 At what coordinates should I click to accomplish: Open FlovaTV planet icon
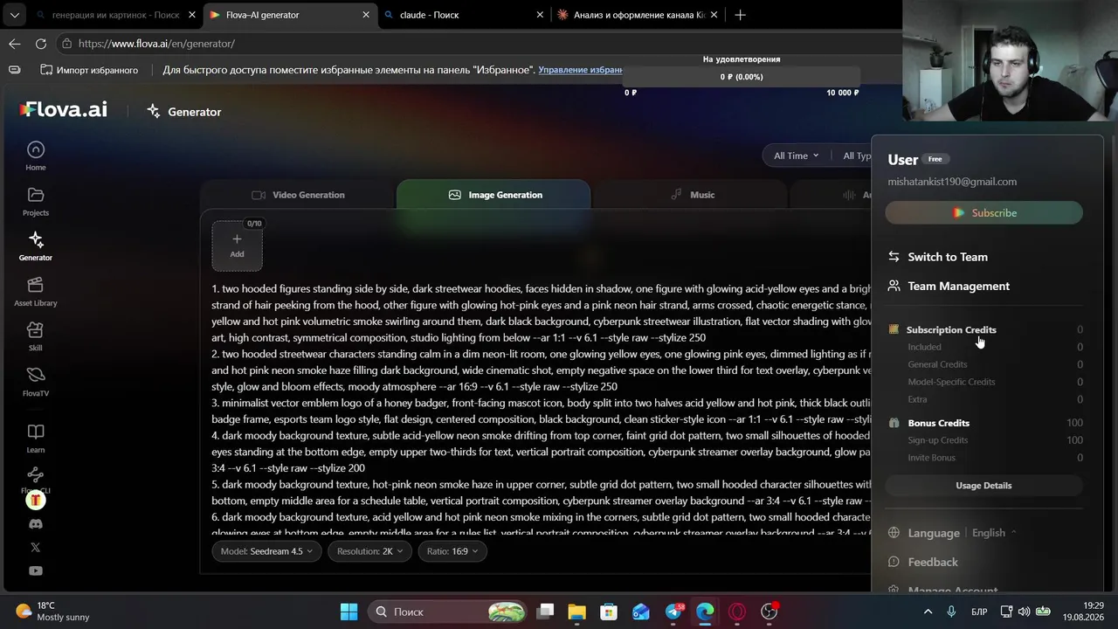[x=35, y=375]
